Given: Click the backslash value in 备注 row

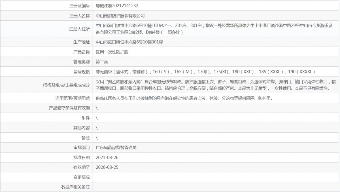Looking at the screenshot, I should point(97,138).
